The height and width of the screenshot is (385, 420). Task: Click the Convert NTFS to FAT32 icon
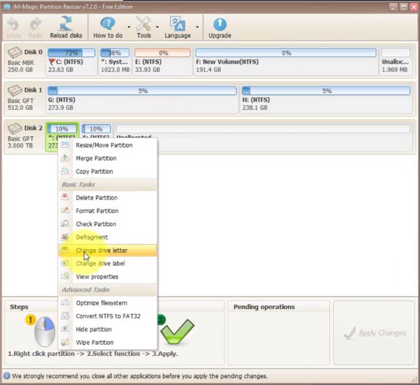point(65,316)
